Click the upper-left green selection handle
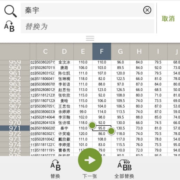Image resolution: width=180 pixels, height=180 pixels. point(92,125)
